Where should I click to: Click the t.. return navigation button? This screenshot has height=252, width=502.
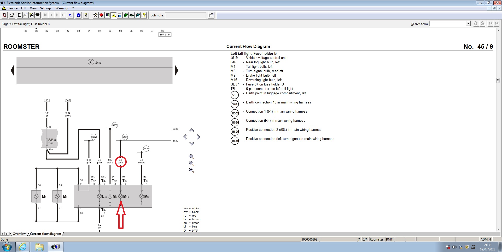point(70,15)
